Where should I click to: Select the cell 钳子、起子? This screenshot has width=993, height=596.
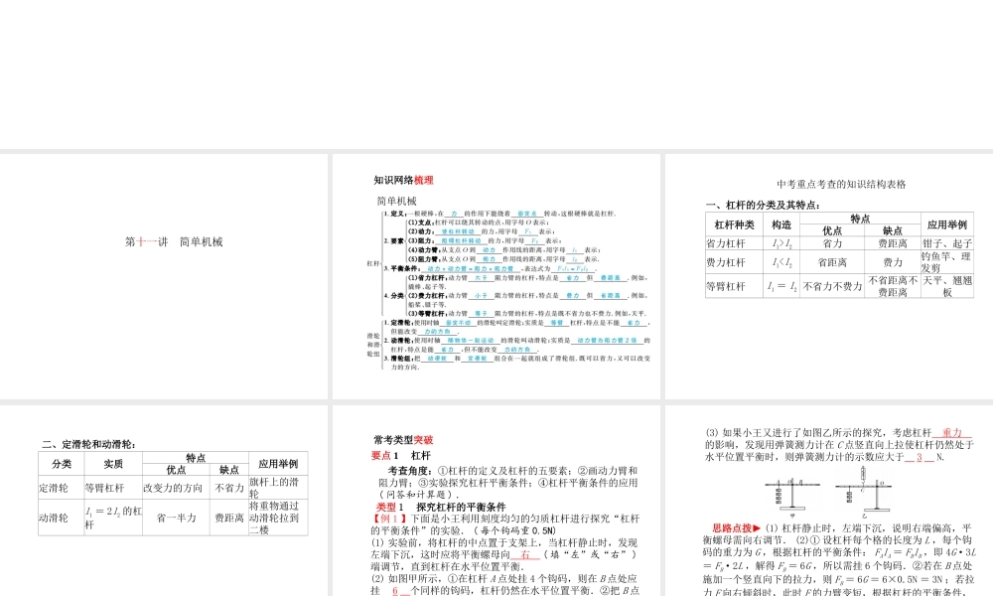click(946, 243)
